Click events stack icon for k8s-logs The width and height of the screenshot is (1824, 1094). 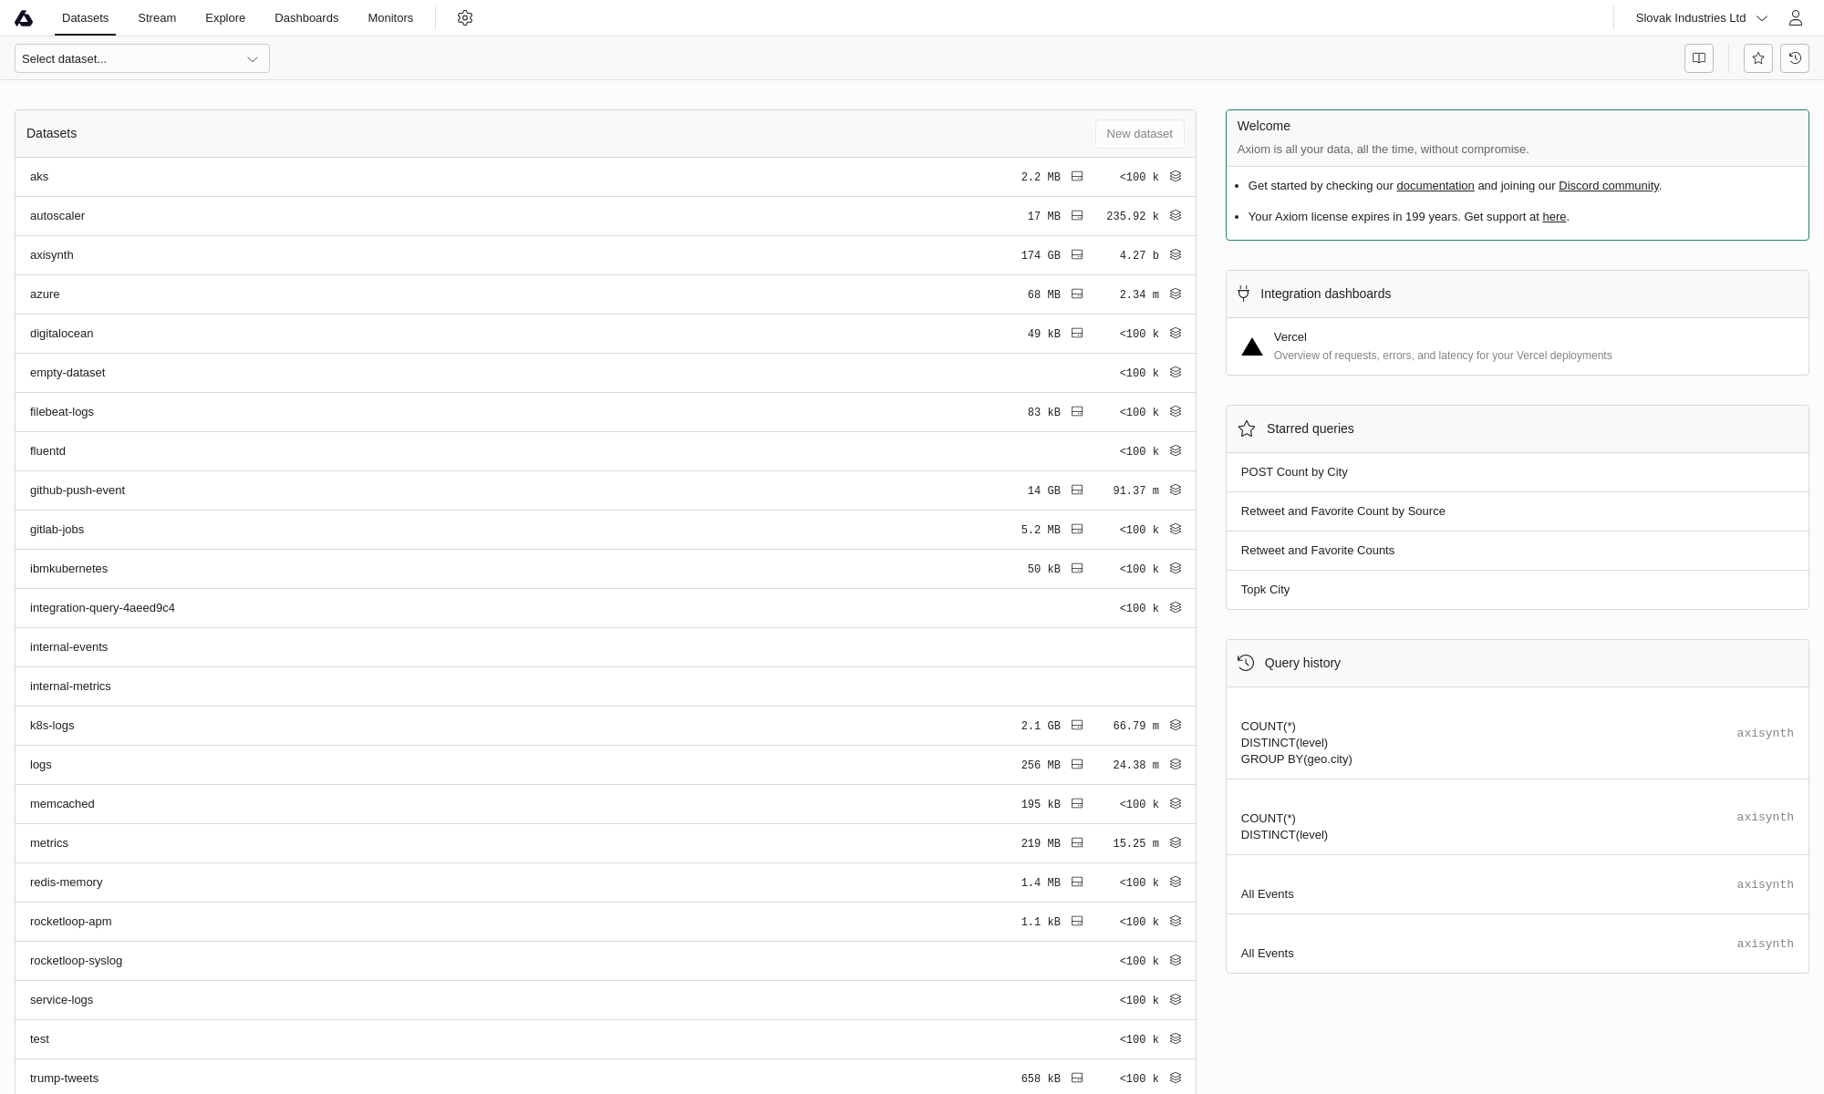(x=1176, y=726)
